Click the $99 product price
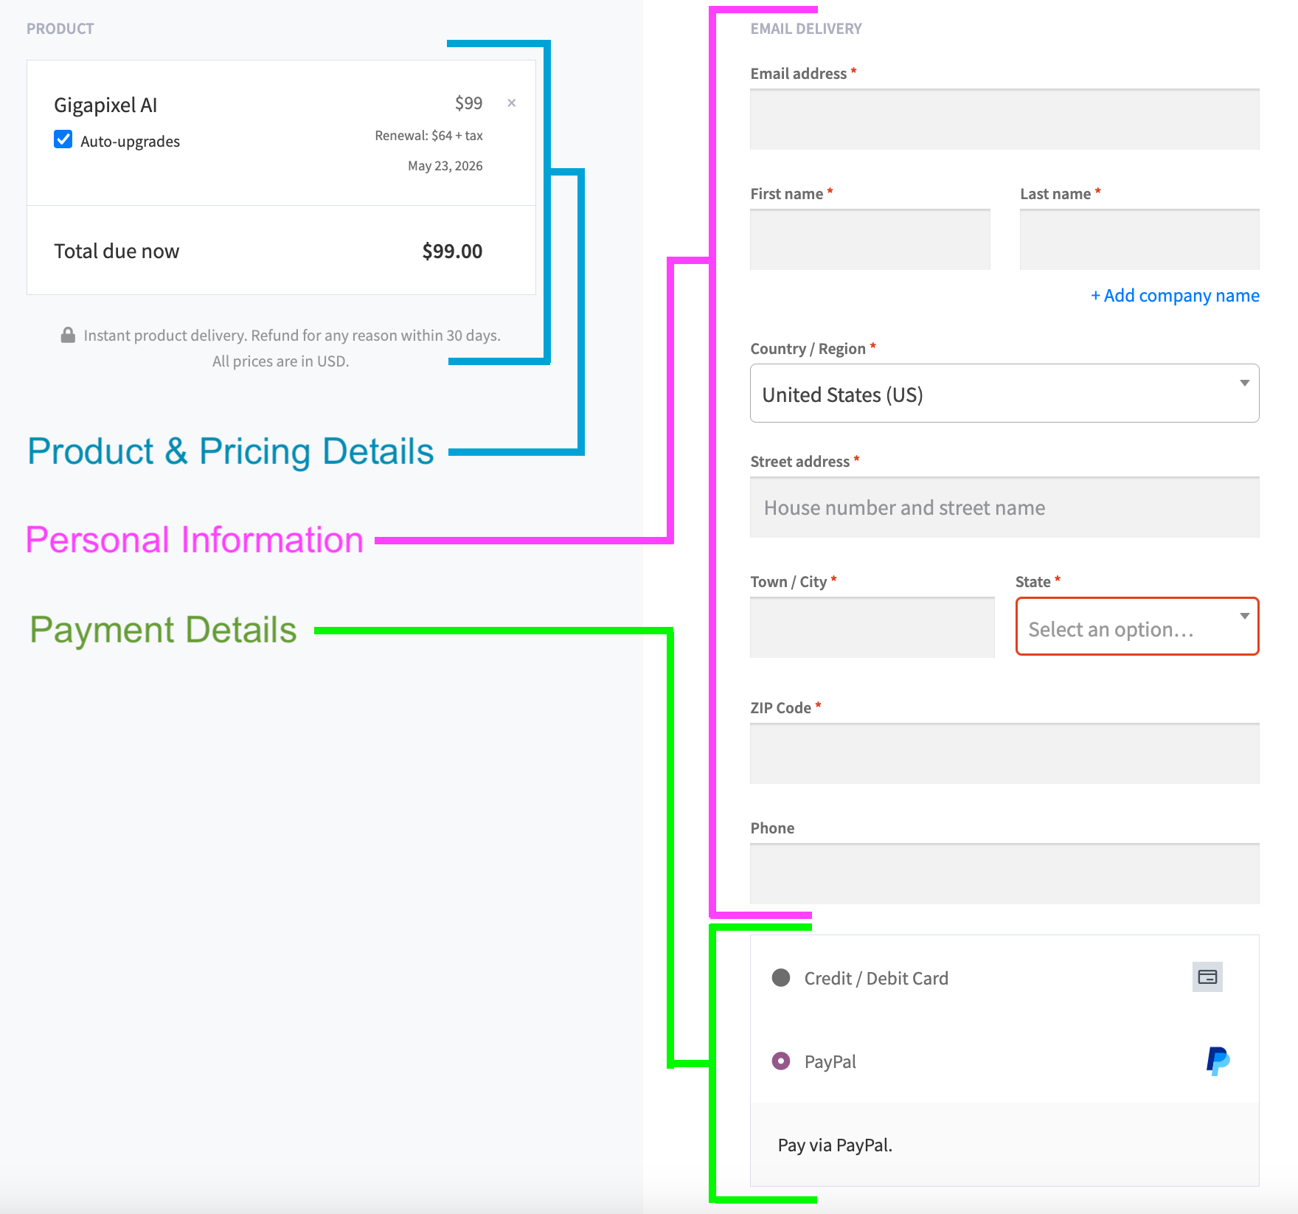Screen dimensions: 1298x1214 click(x=469, y=103)
